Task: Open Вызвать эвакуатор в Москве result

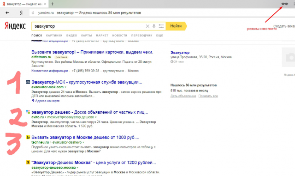Action: click(85, 137)
